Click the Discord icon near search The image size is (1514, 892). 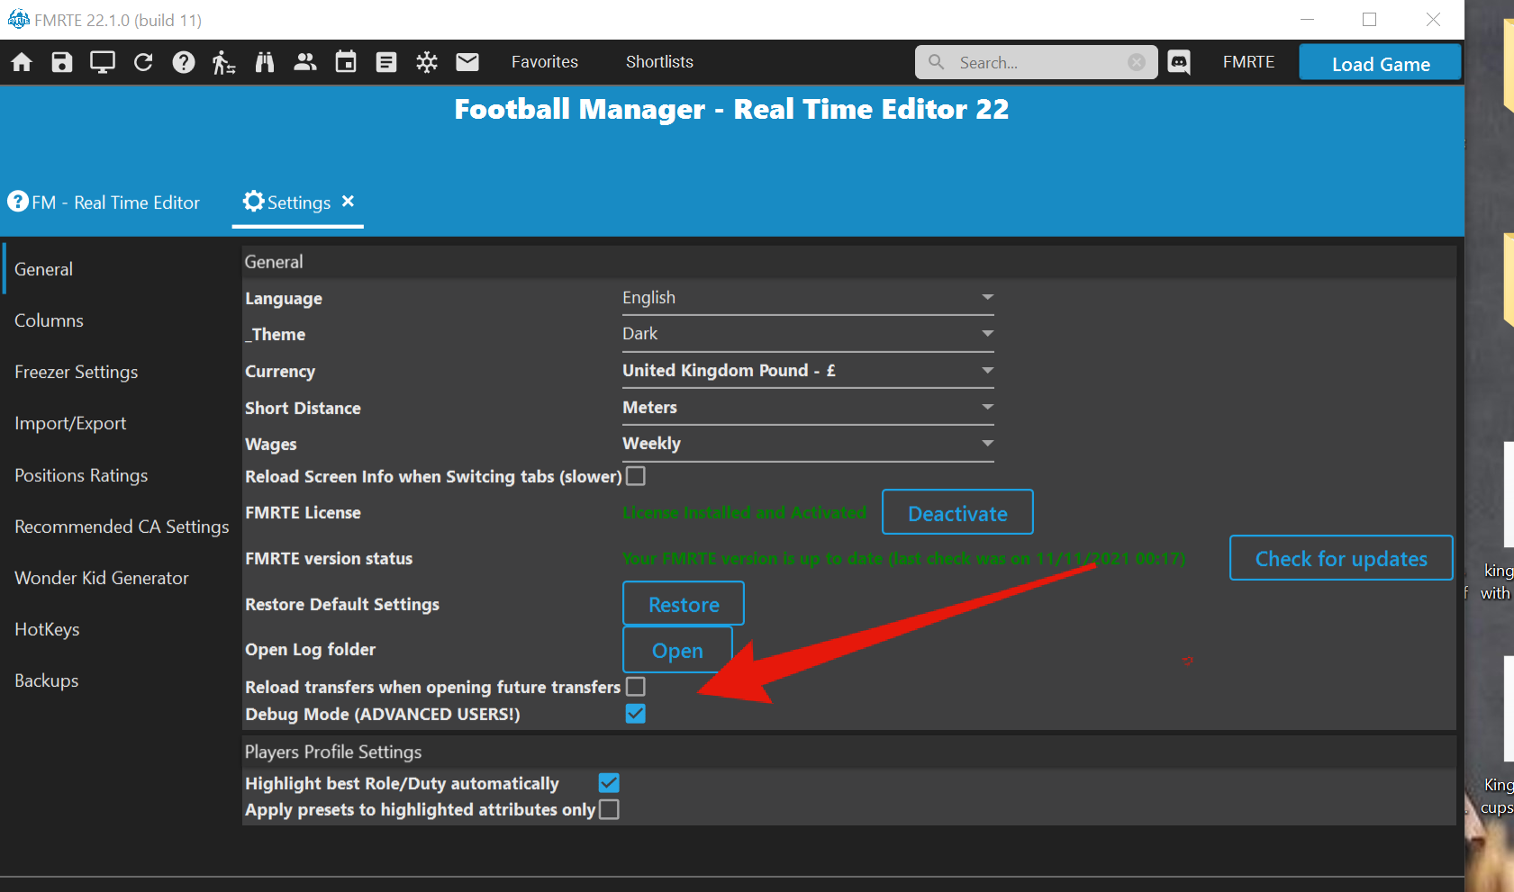(x=1179, y=62)
